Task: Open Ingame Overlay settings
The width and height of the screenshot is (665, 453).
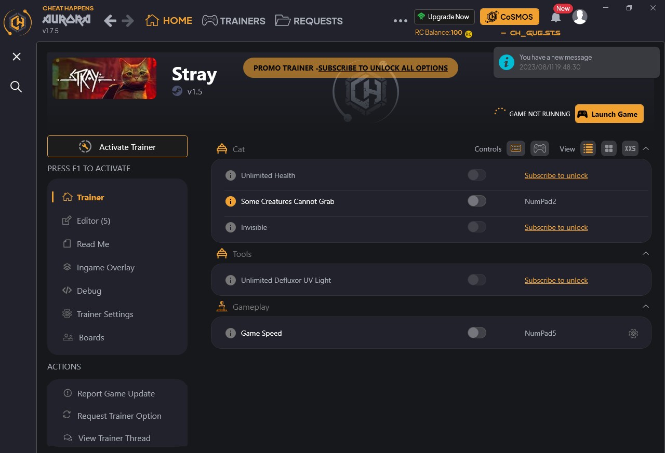Action: click(x=98, y=267)
